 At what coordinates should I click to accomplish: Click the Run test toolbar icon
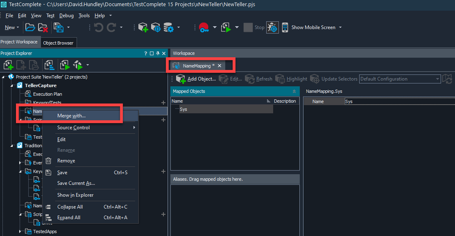tap(226, 27)
